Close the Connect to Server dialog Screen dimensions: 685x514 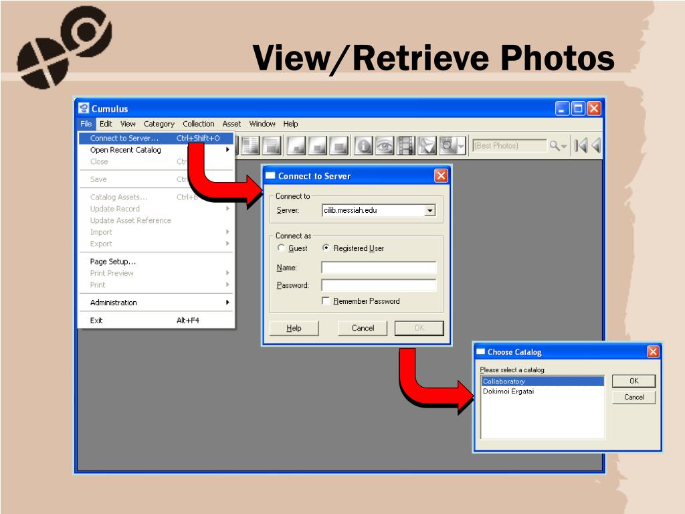(x=442, y=176)
